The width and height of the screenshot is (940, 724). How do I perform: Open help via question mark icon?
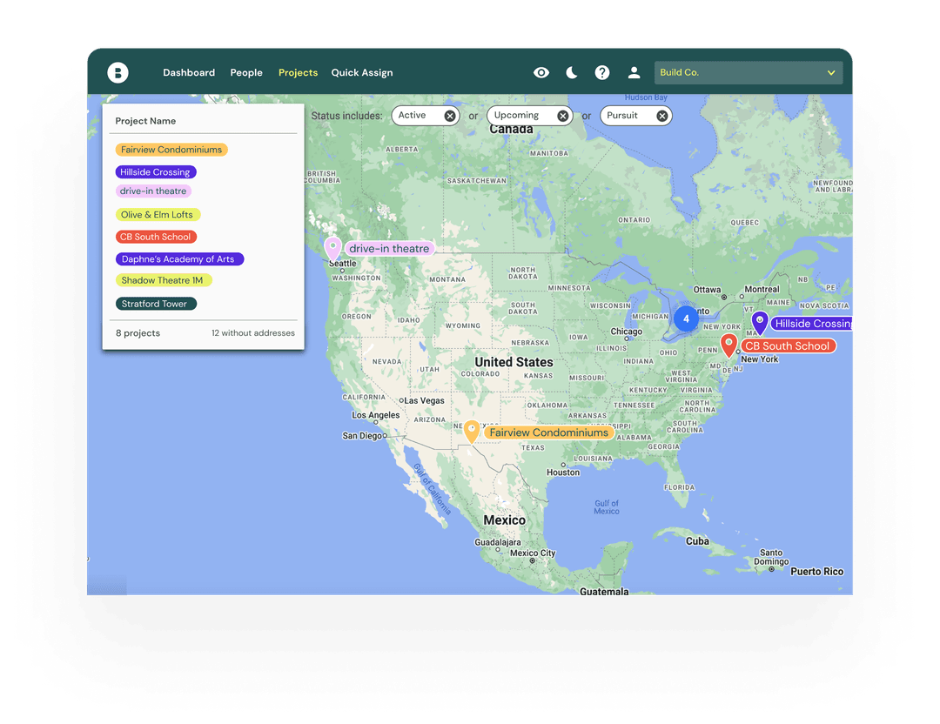tap(602, 73)
